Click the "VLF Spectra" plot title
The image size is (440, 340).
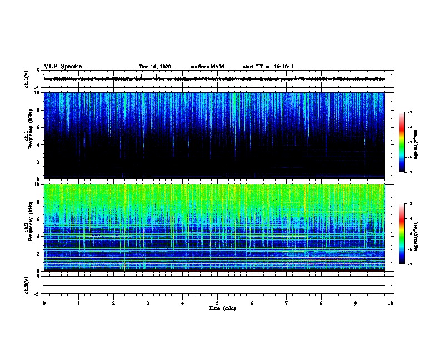tap(63, 67)
